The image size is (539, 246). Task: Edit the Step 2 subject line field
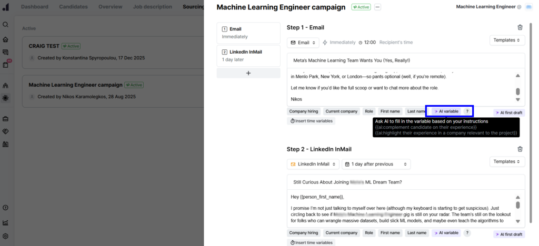(x=405, y=182)
